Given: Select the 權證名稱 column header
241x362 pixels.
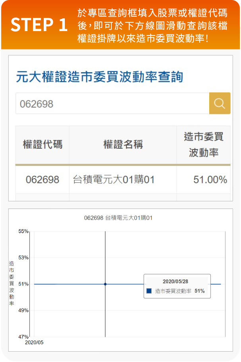Looking at the screenshot, I should (x=123, y=145).
